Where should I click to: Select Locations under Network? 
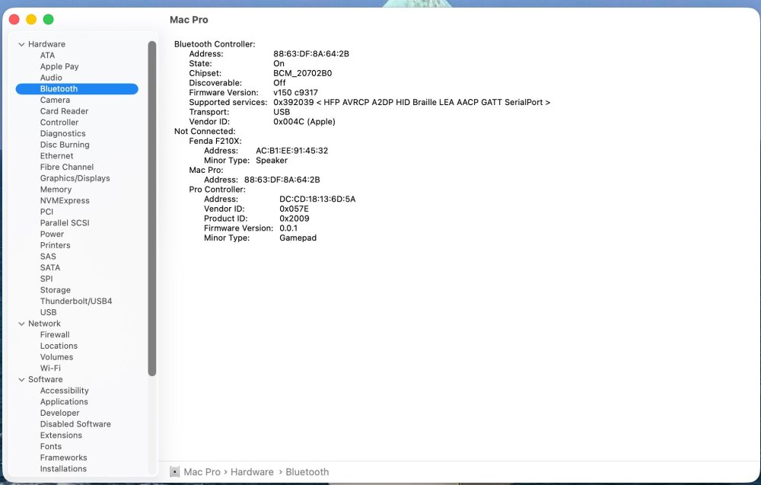coord(59,346)
